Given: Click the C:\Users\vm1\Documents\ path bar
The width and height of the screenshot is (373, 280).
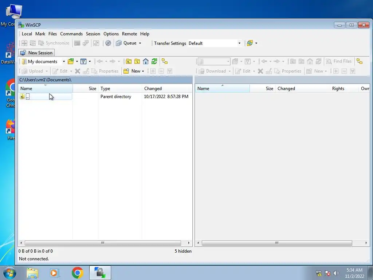Looking at the screenshot, I should tap(105, 80).
